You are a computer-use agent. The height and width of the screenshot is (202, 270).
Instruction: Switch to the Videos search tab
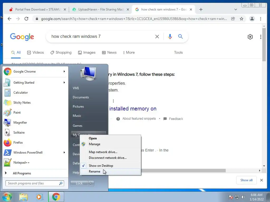click(36, 53)
